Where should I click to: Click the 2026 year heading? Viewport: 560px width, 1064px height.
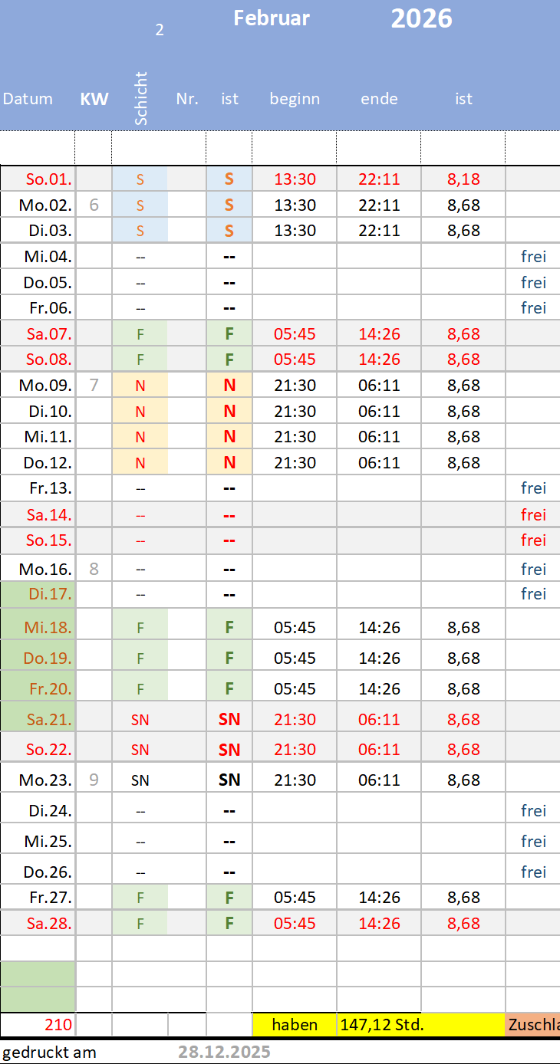pos(421,18)
